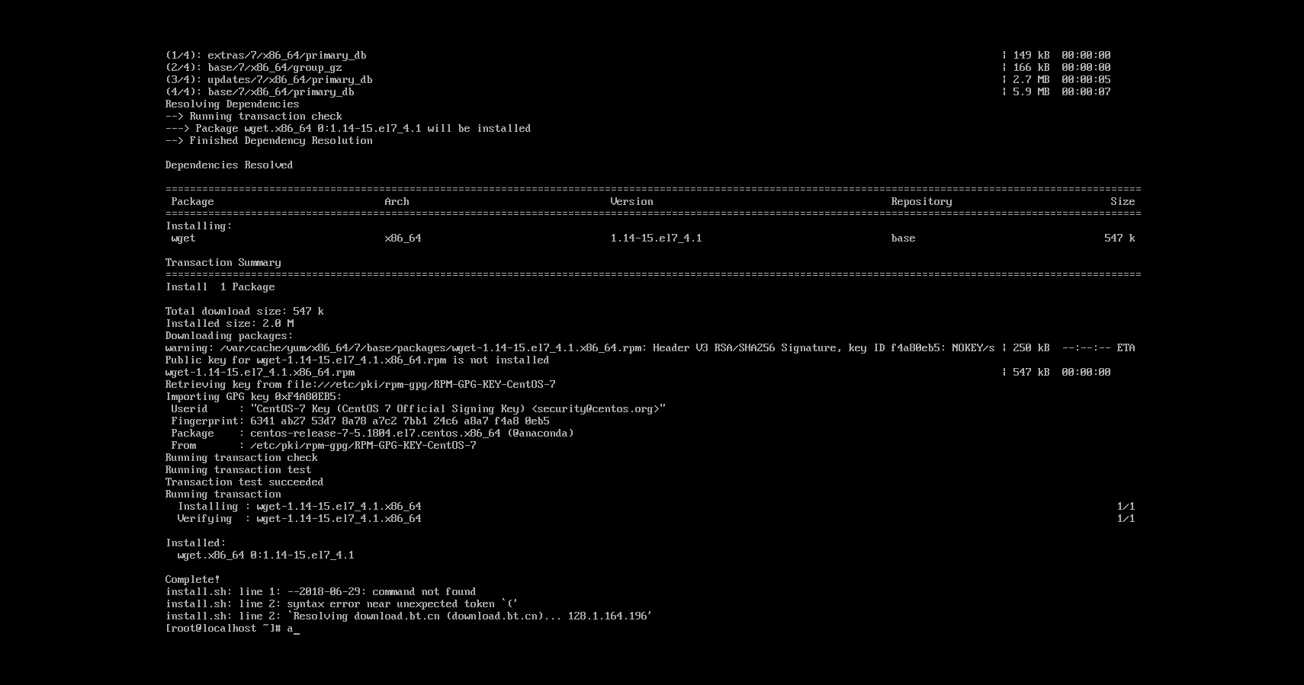This screenshot has width=1304, height=685.
Task: Click the line 'updates/7/x86_64/primary_db'
Action: point(290,79)
